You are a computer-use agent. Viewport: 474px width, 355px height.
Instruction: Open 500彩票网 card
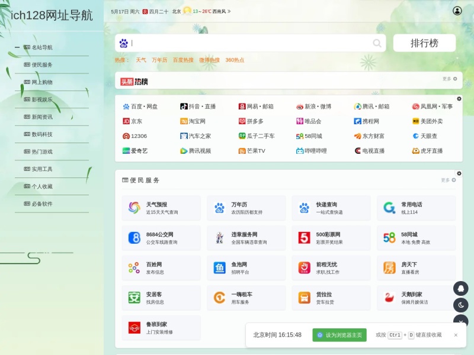[x=331, y=238]
